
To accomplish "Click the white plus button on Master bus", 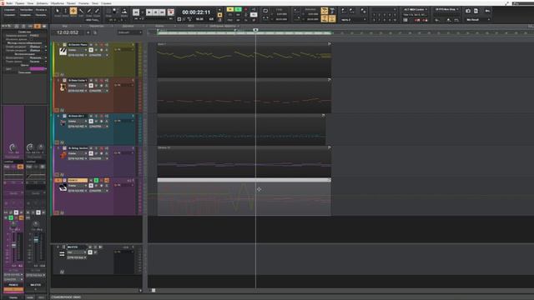I will [x=90, y=252].
